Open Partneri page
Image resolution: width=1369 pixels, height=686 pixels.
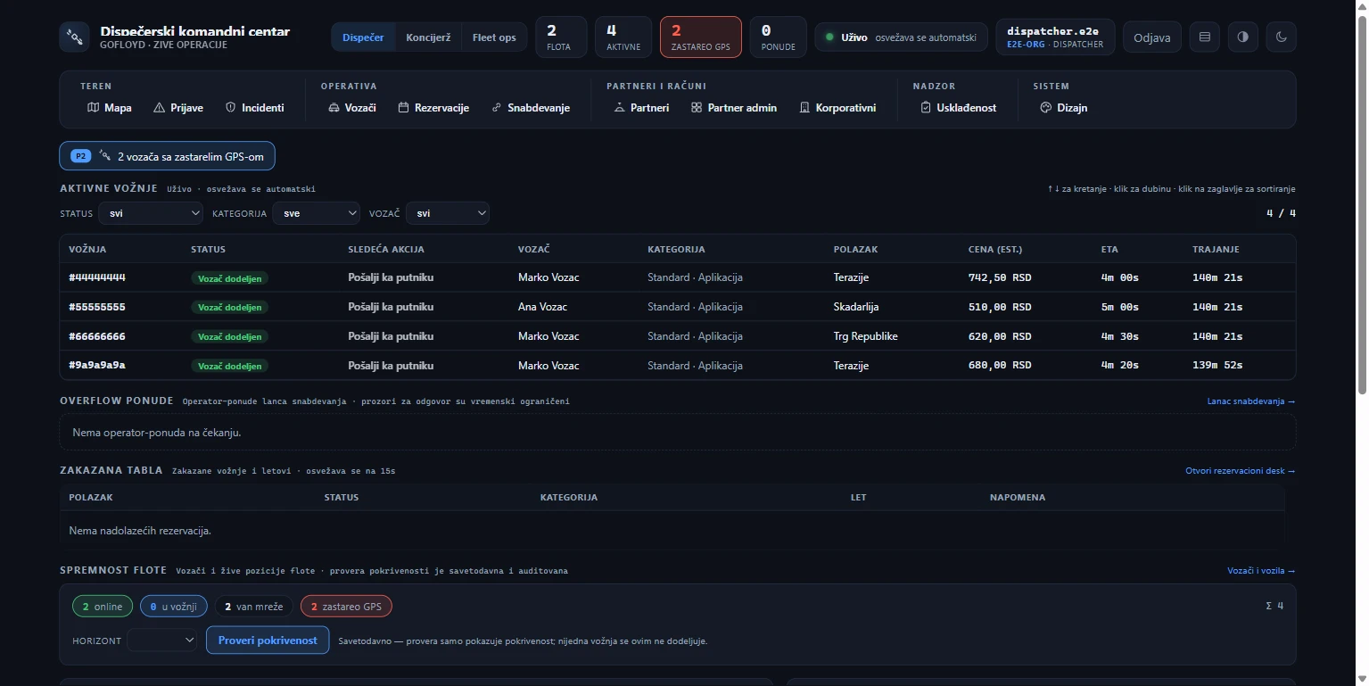pos(642,108)
